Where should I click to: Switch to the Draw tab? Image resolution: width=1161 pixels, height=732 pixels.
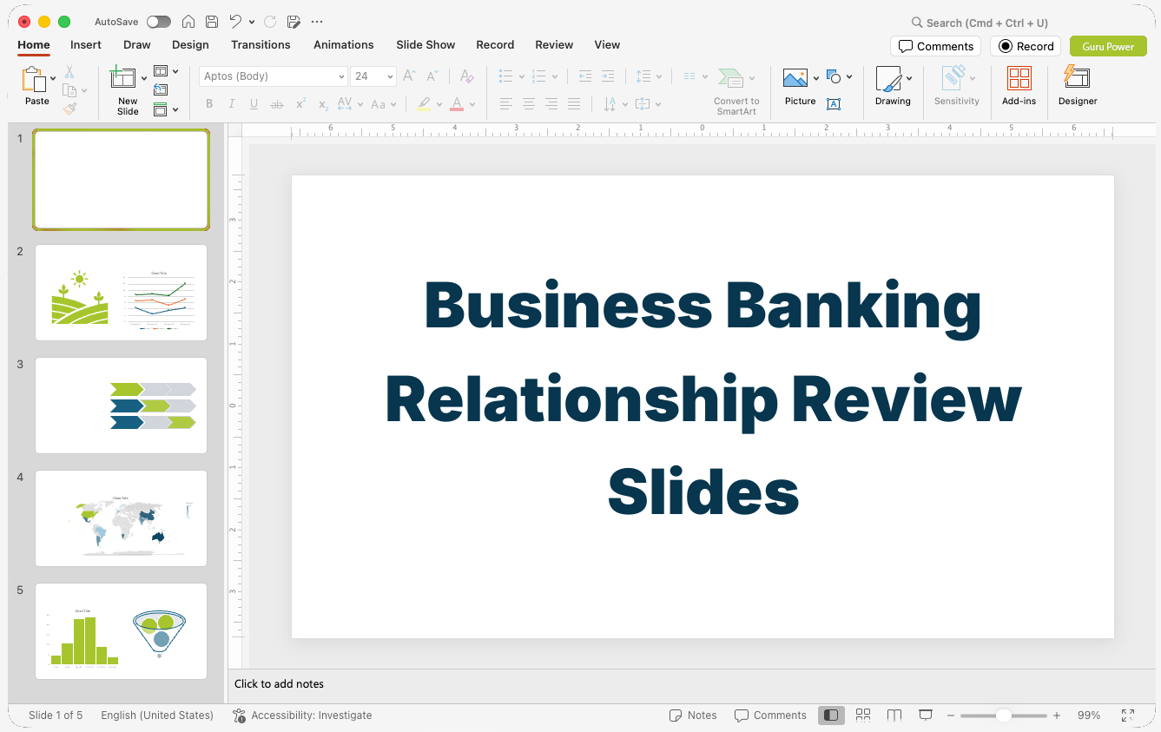coord(137,44)
